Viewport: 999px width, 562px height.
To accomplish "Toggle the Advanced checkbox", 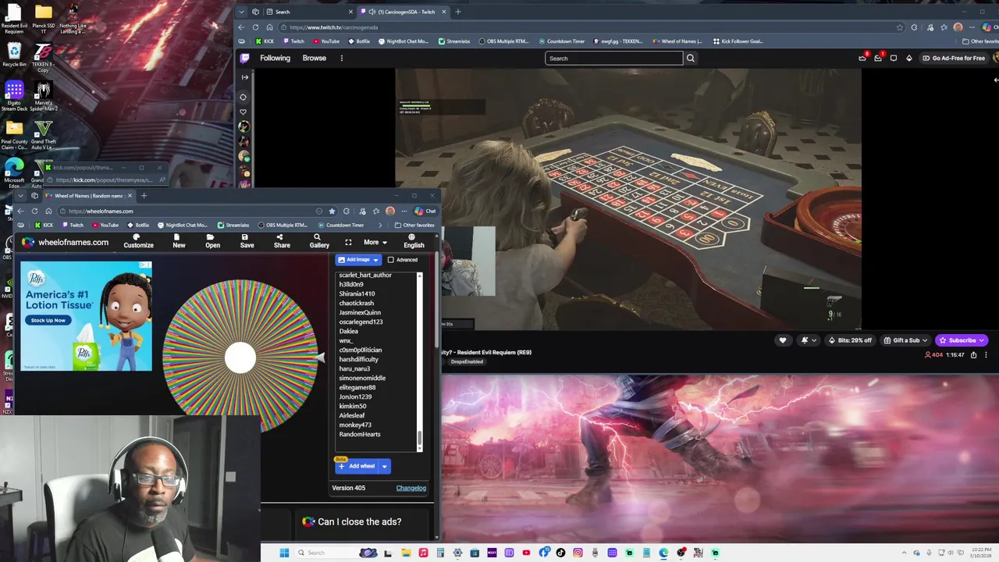I will pyautogui.click(x=391, y=260).
